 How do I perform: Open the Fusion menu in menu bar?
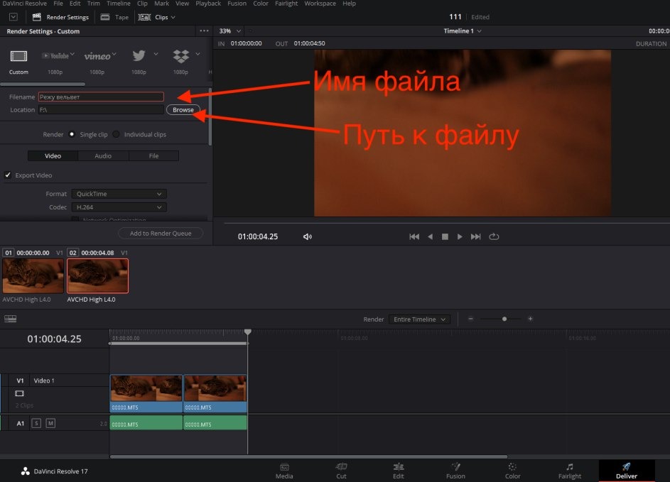[237, 4]
